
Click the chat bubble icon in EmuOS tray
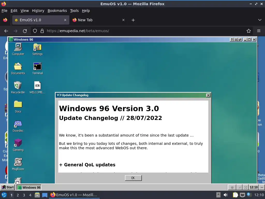point(232,187)
